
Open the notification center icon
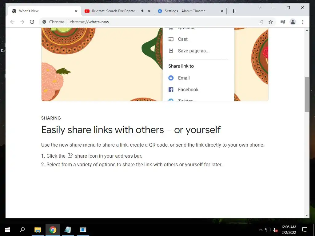[x=305, y=230]
